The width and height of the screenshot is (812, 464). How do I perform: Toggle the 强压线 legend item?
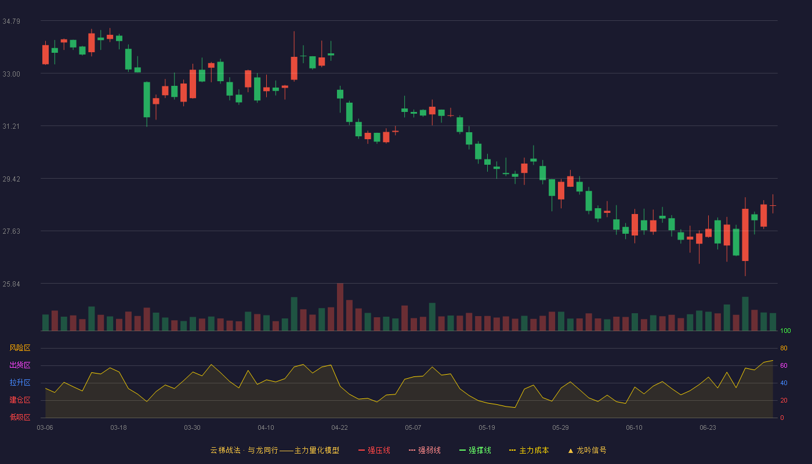[374, 450]
